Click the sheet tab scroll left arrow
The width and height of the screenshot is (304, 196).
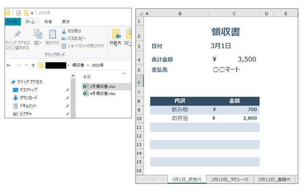coord(144,180)
